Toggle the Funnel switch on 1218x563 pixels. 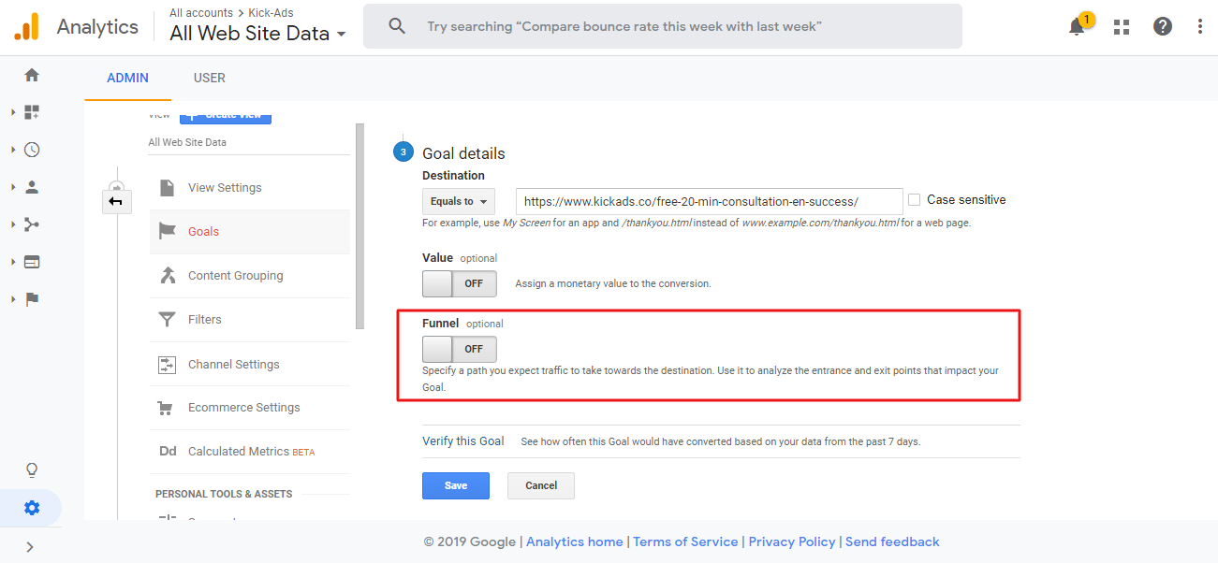click(460, 349)
